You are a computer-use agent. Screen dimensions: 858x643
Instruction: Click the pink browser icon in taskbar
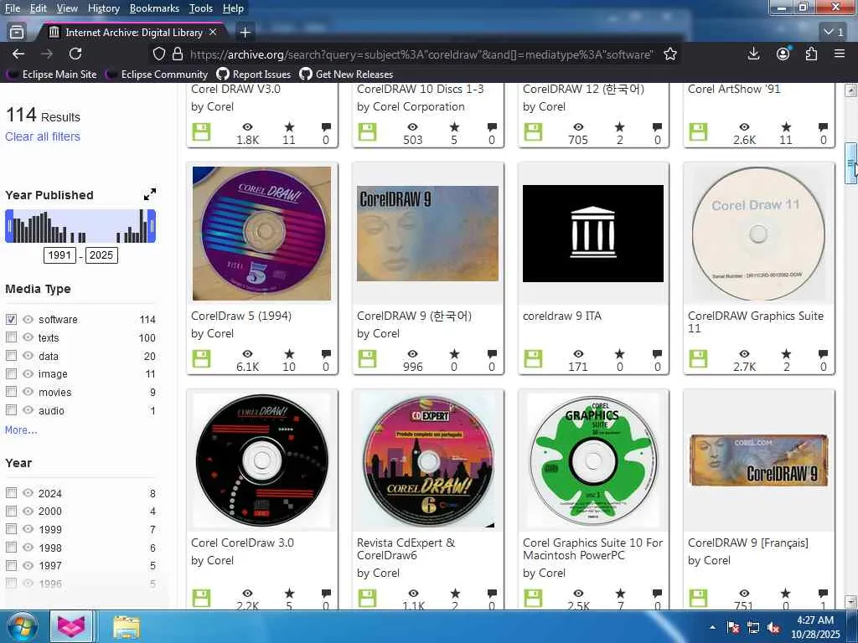72,627
